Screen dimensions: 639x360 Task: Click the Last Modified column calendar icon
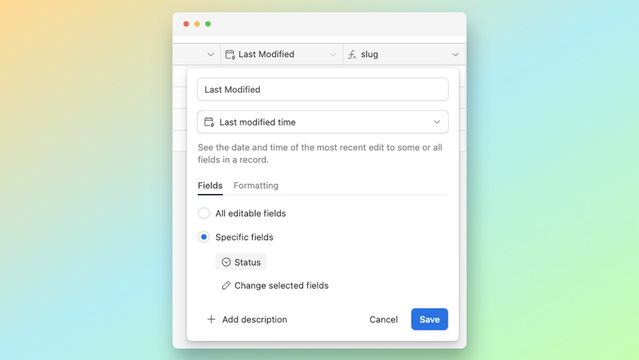tap(230, 54)
